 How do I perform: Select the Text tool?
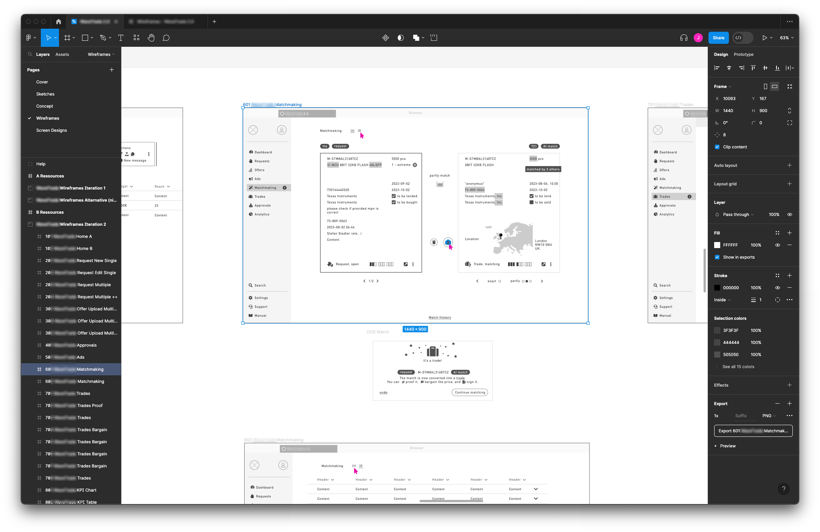[x=121, y=38]
